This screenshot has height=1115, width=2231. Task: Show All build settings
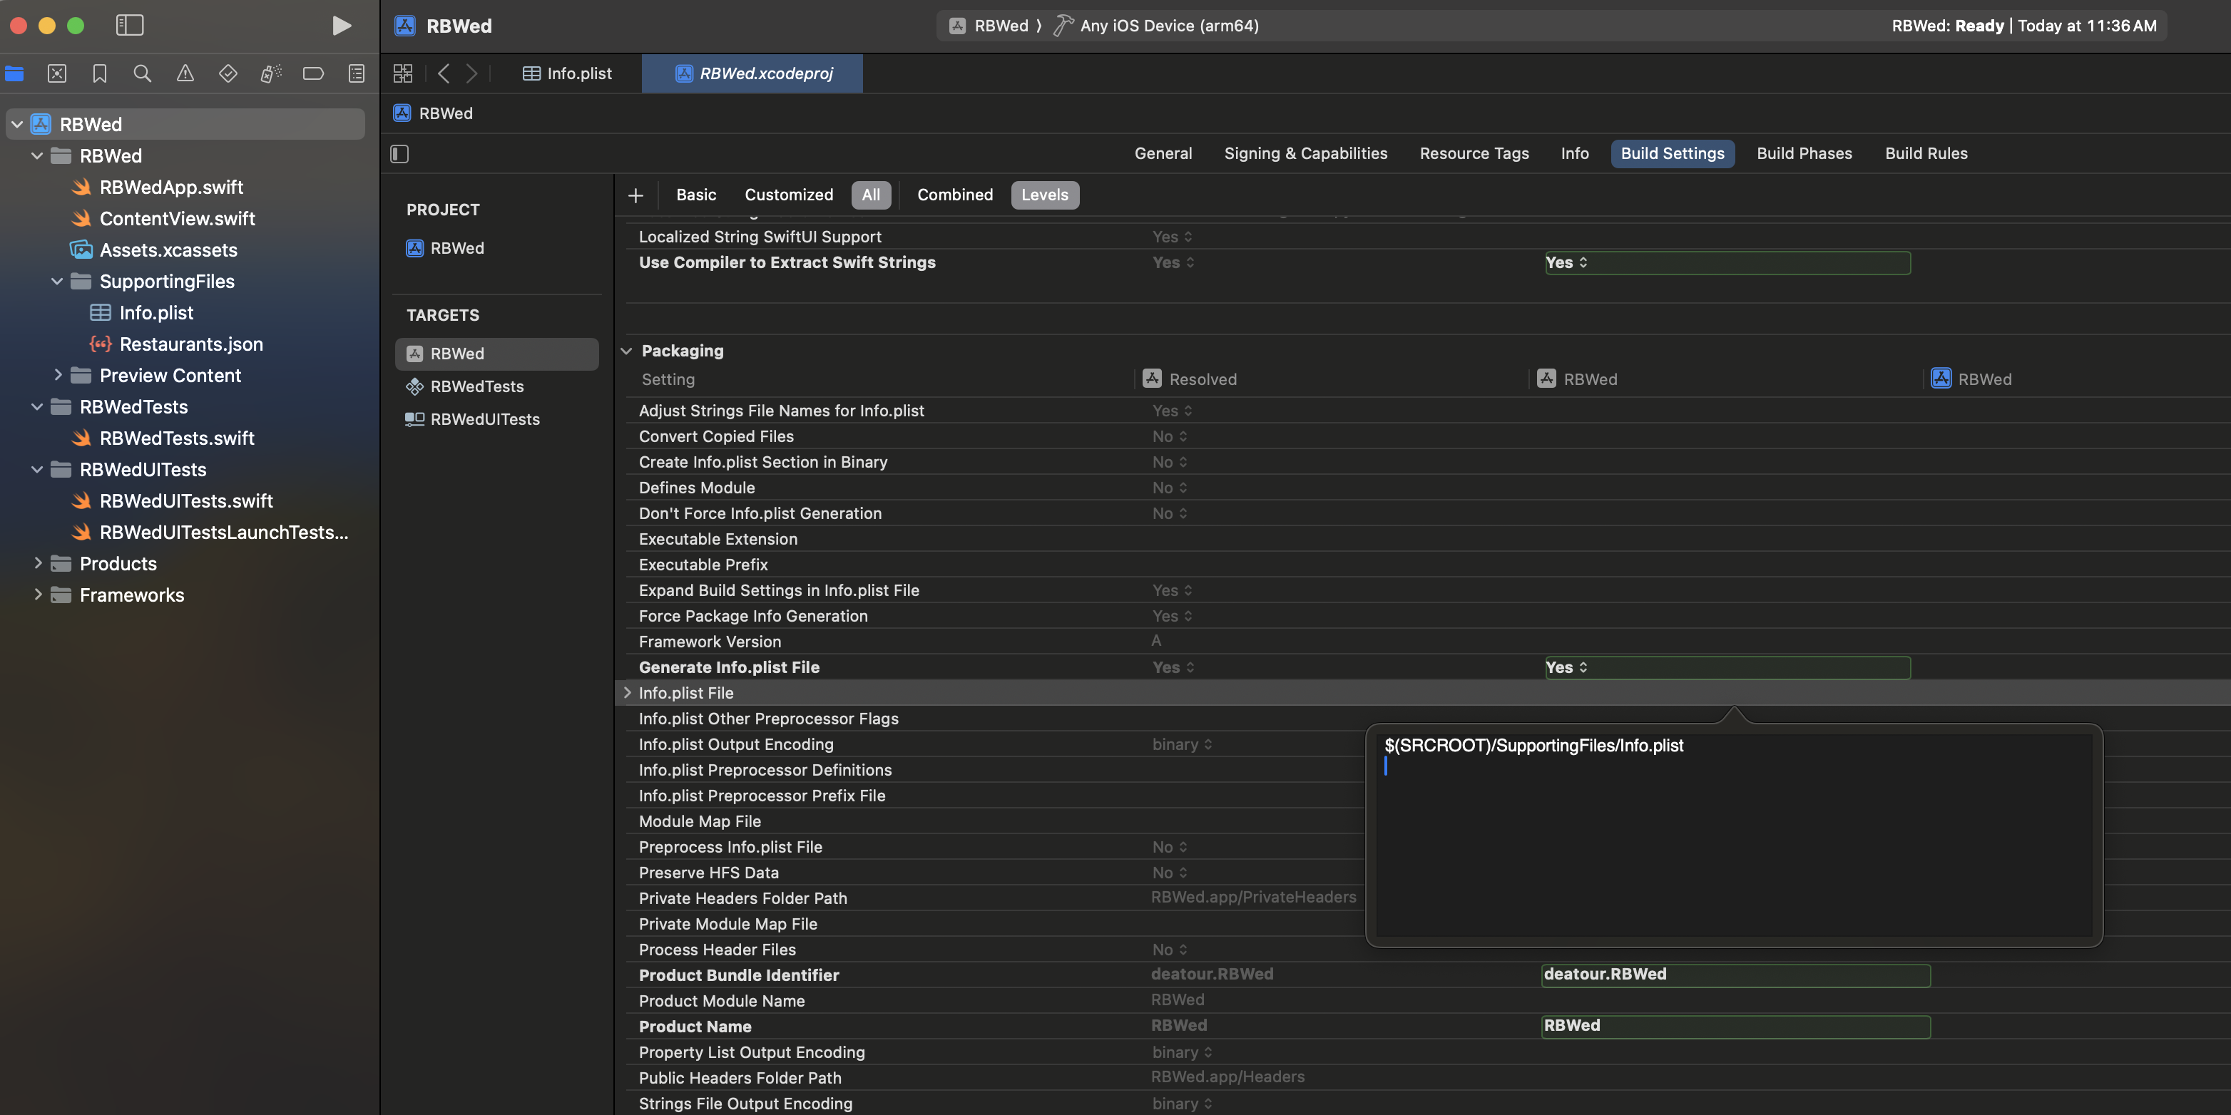[870, 195]
